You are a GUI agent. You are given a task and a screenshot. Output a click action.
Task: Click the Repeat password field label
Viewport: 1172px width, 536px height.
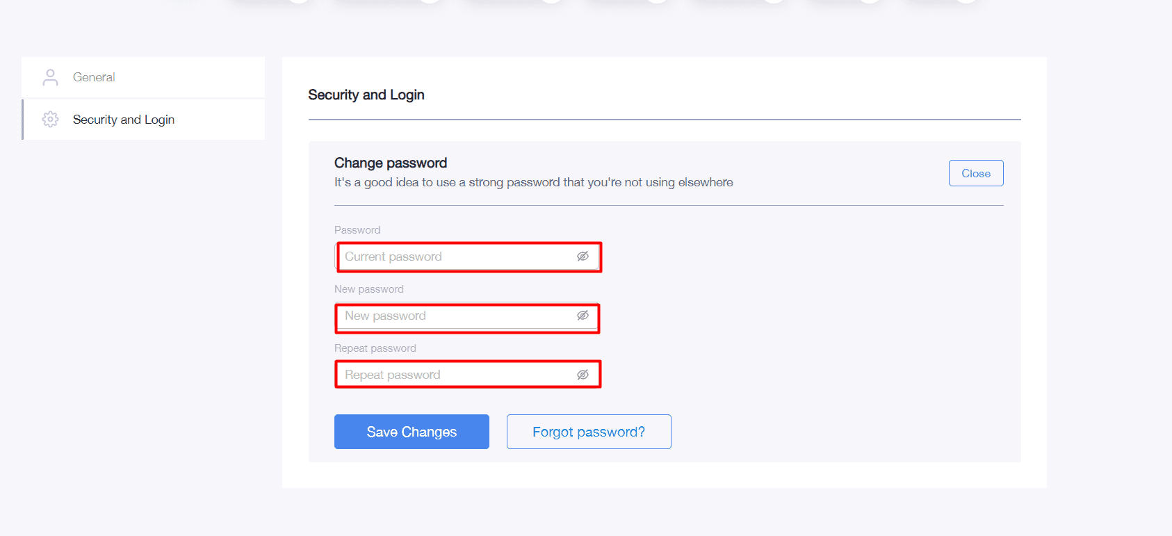point(375,348)
